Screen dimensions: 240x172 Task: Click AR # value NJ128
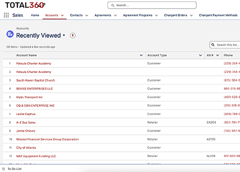tap(211, 156)
